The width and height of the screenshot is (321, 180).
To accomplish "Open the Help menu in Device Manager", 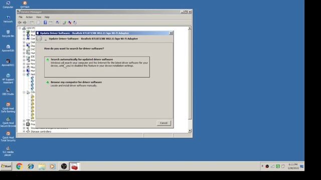I will coord(47,17).
